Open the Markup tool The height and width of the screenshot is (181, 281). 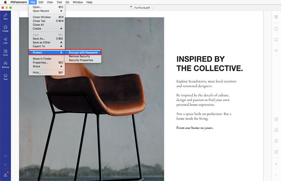5,64
